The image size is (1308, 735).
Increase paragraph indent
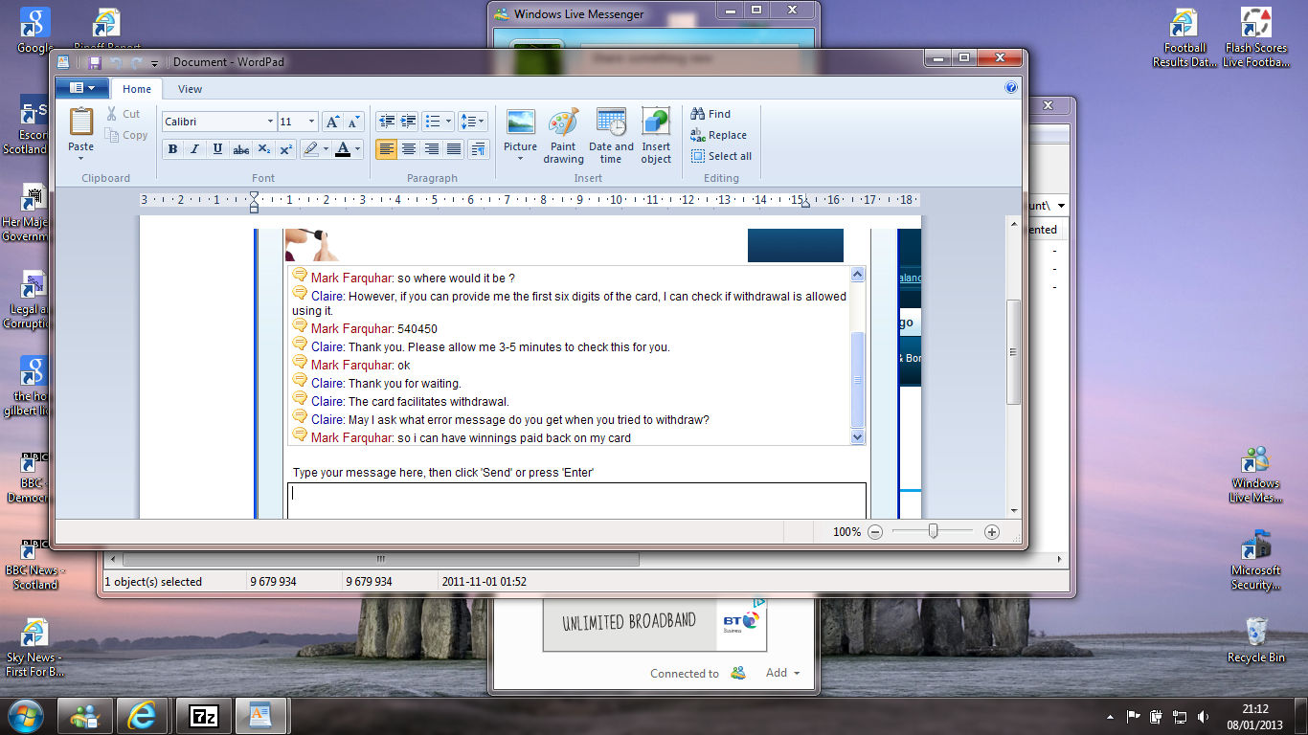tap(409, 122)
